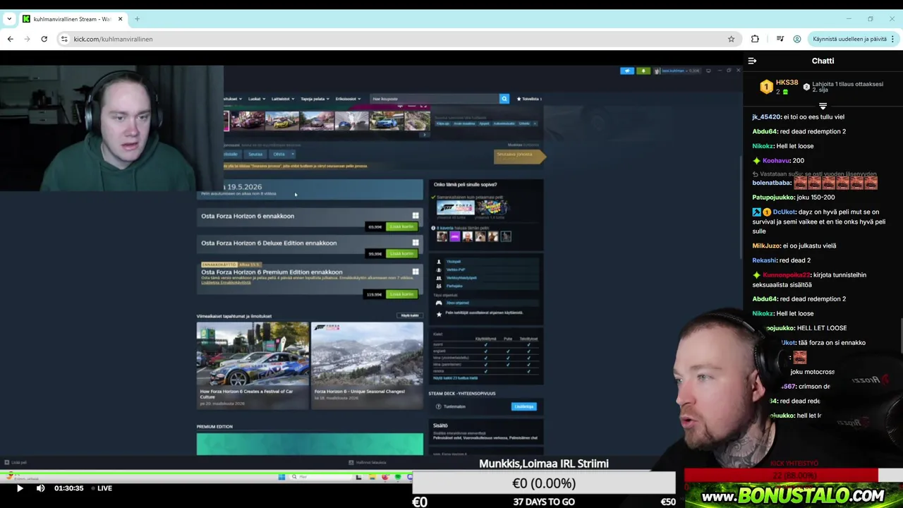The image size is (903, 508).
Task: Click the Steam store search magnifier button
Action: point(504,99)
